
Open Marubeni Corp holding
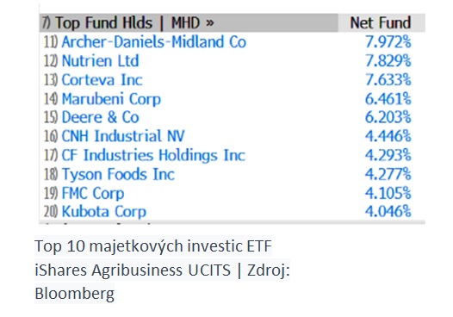(x=111, y=99)
